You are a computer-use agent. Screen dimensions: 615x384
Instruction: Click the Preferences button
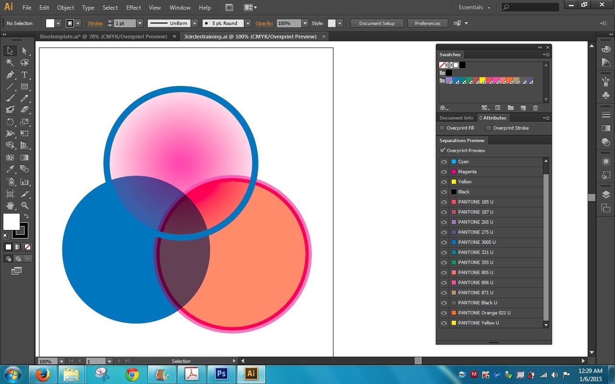(x=427, y=24)
